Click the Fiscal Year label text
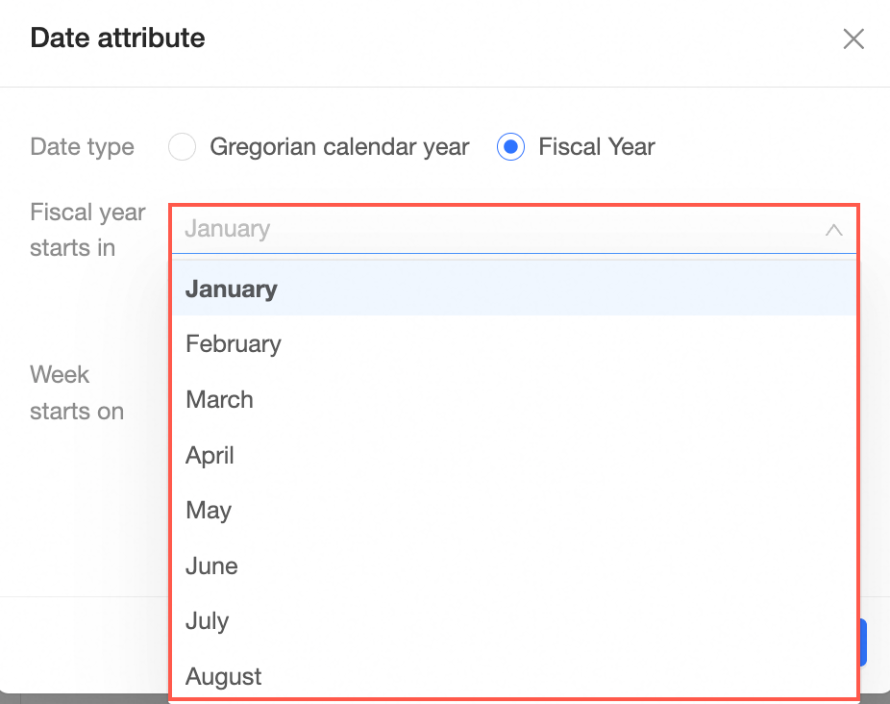 pos(596,147)
